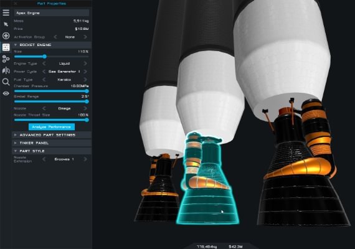Viewport: 355px width, 249px height.
Task: Click the 5,911kg mass value
Action: point(81,21)
